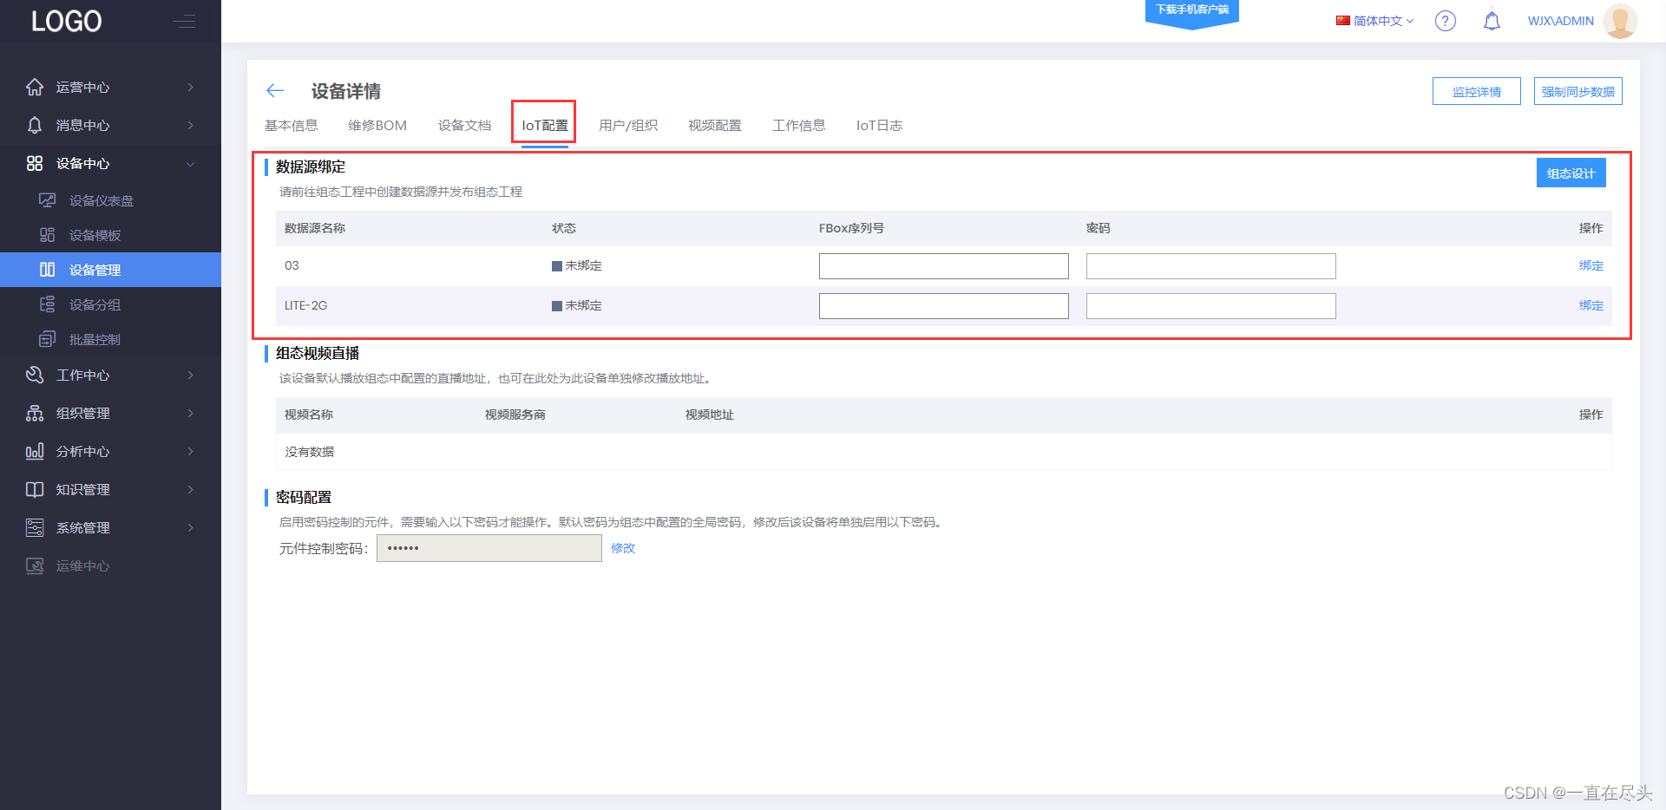Screen dimensions: 1666x810
Task: Expand the 知识管理 menu chevron
Action: pos(190,489)
